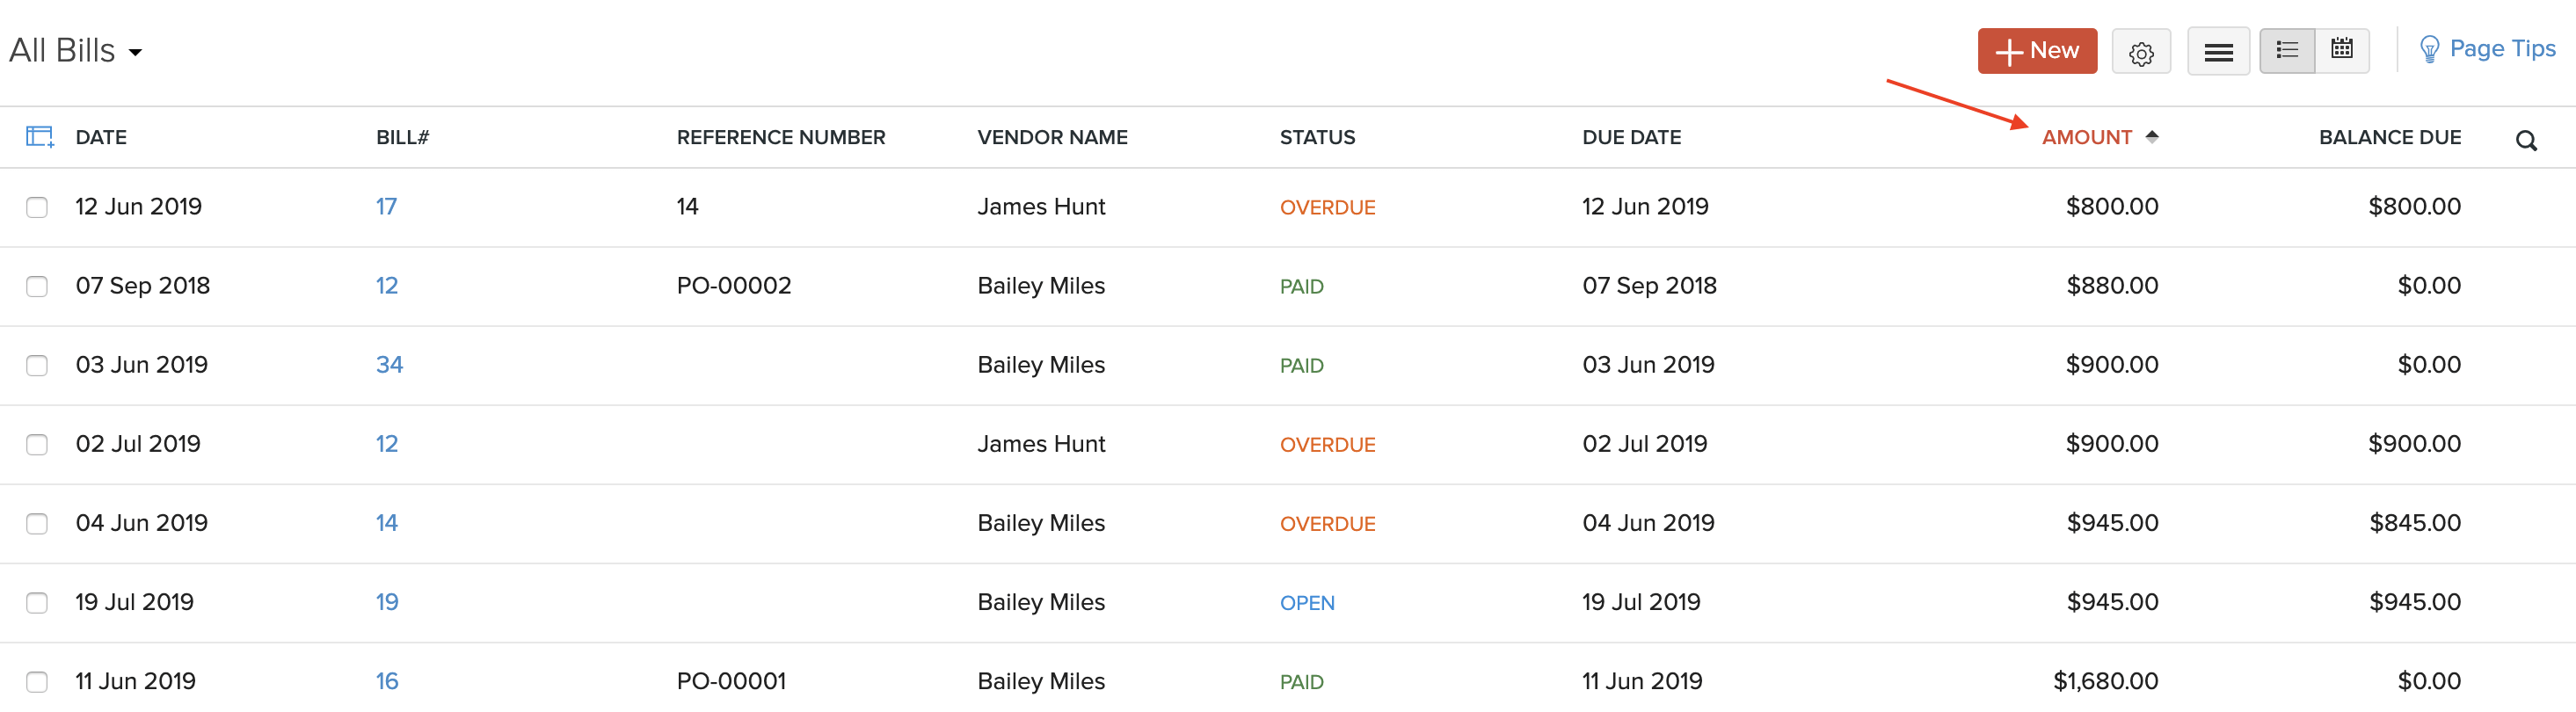Open the settings gear icon
Image resolution: width=2576 pixels, height=712 pixels.
coord(2142,50)
